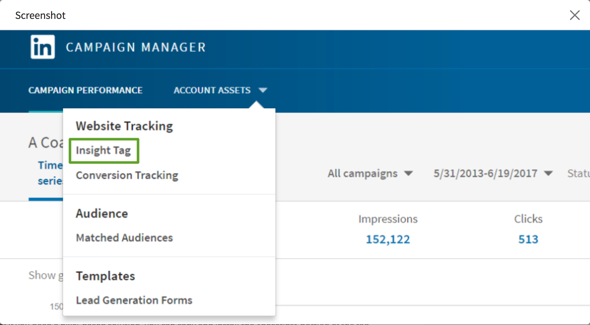Open the Campaign Performance tab
This screenshot has width=590, height=325.
click(85, 90)
